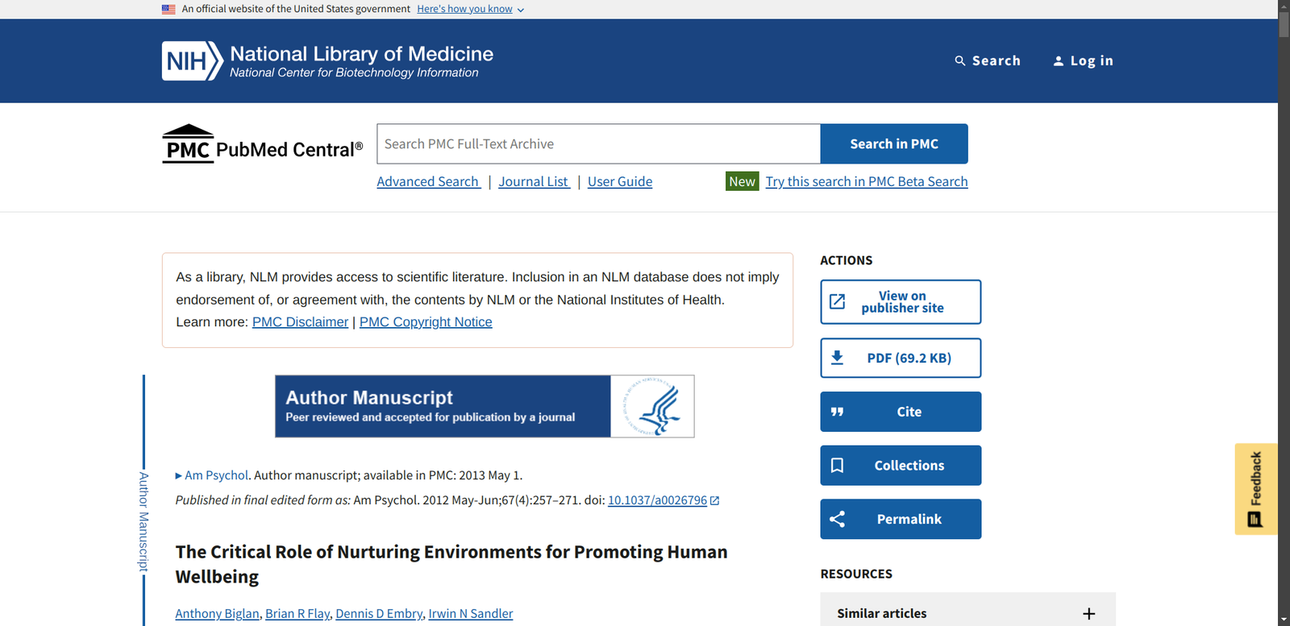1290x626 pixels.
Task: Click the PMC PubMed Central logo
Action: click(x=262, y=144)
